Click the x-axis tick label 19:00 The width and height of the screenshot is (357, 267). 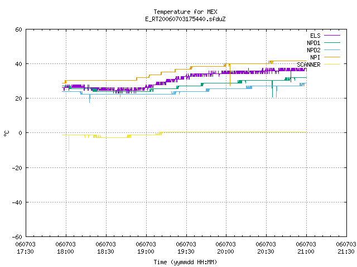(x=146, y=251)
